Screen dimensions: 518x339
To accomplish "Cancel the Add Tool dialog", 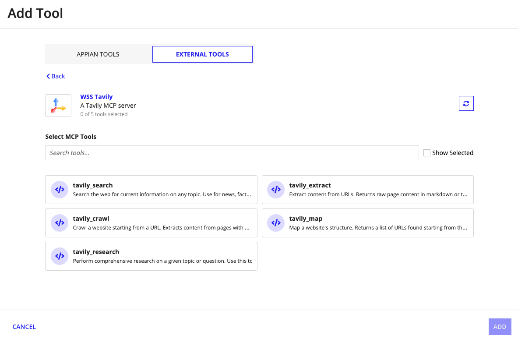I will [x=24, y=327].
